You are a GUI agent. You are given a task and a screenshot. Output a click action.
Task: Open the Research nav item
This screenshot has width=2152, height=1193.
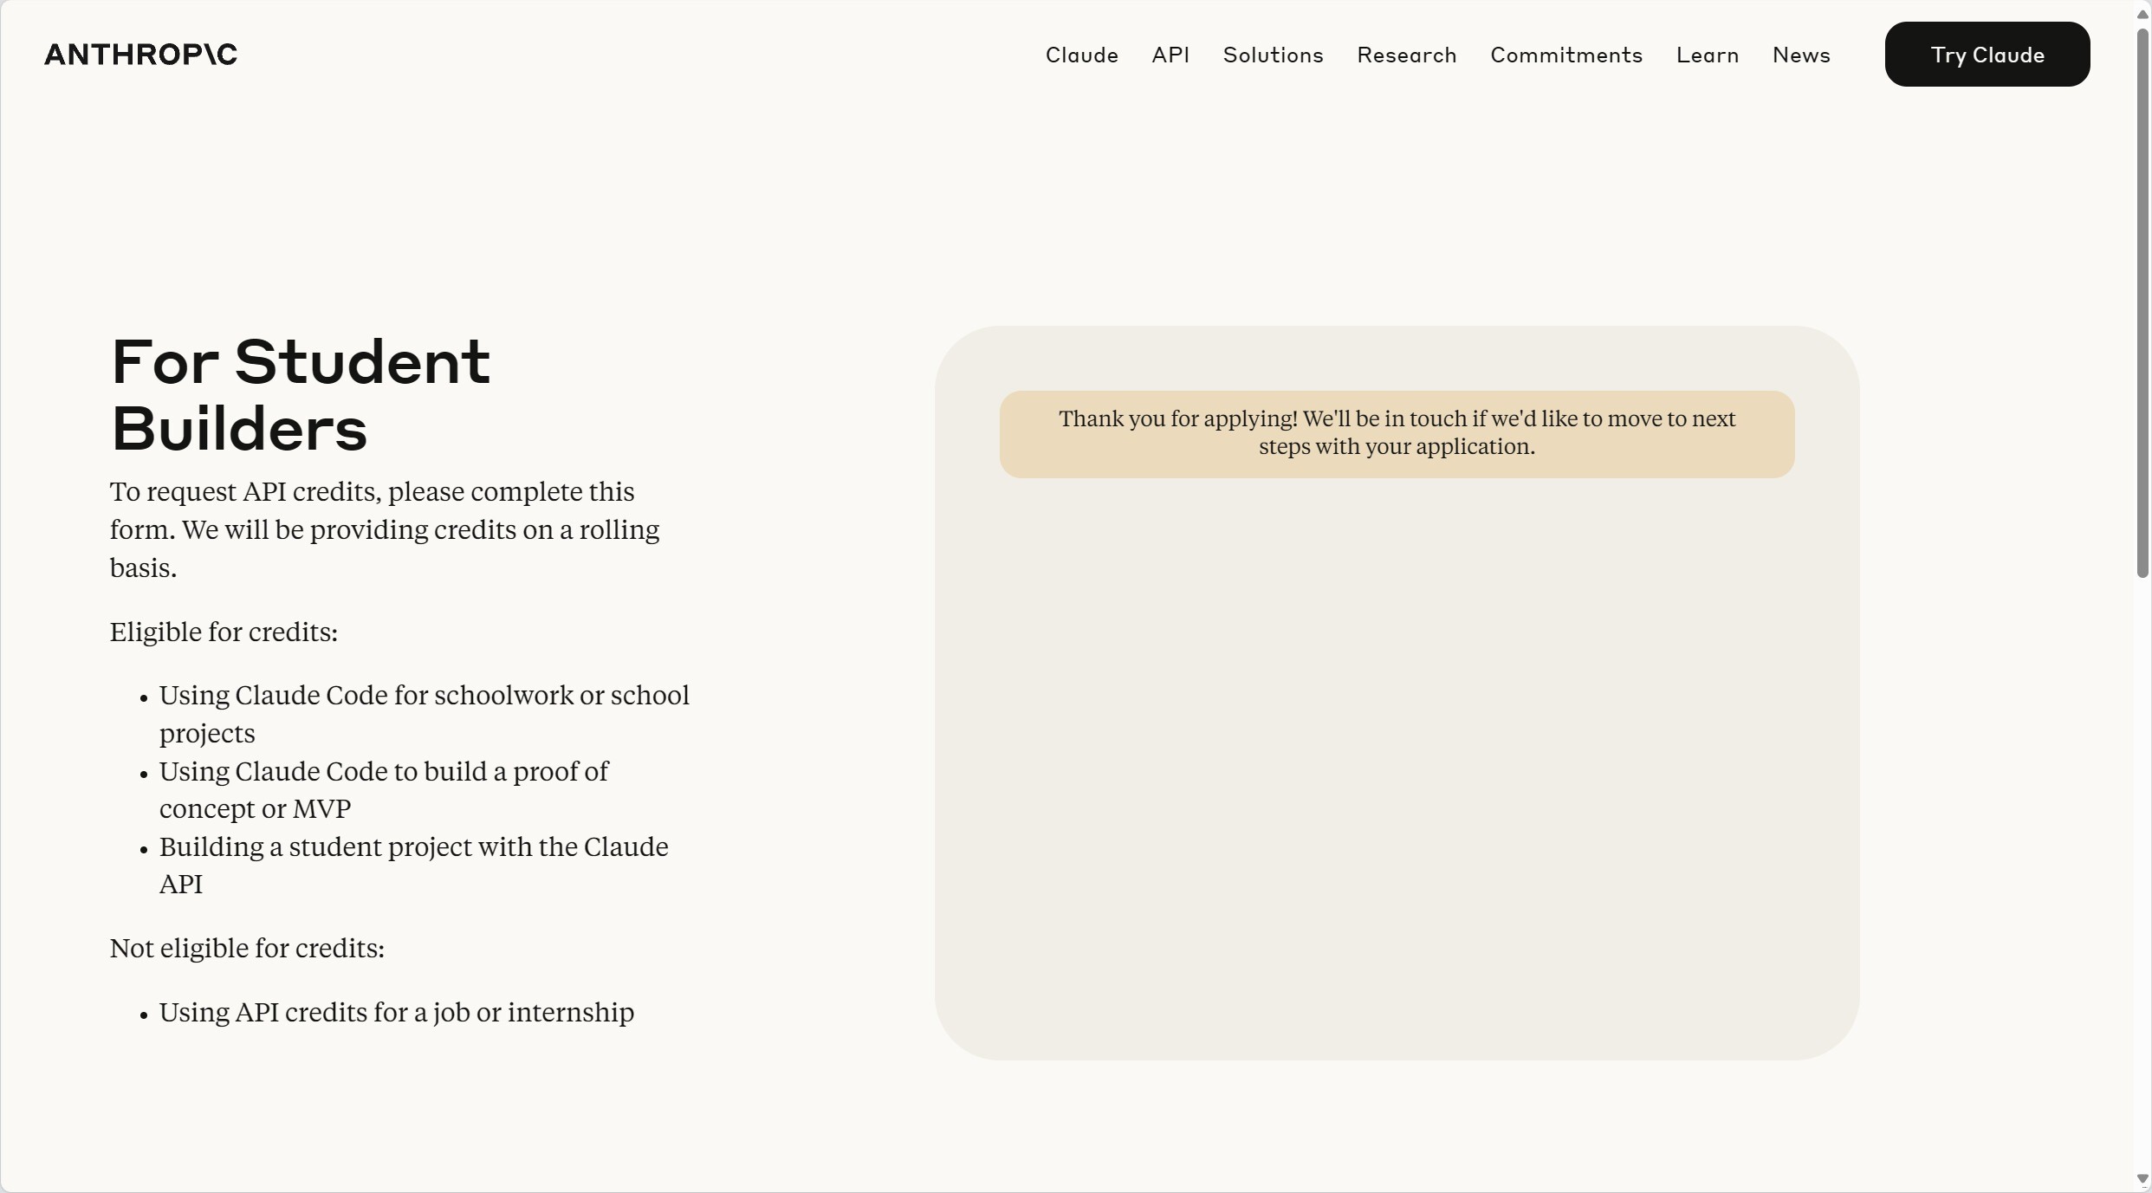1406,55
